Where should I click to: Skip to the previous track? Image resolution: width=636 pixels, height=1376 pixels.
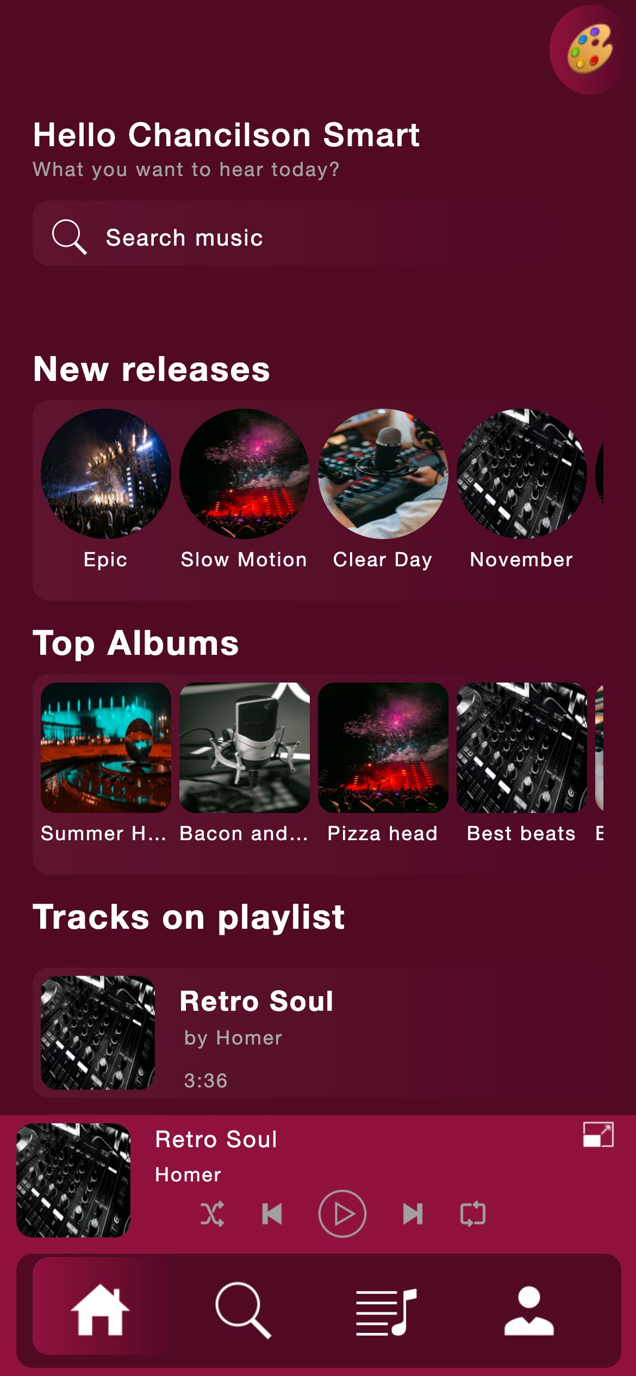coord(272,1214)
